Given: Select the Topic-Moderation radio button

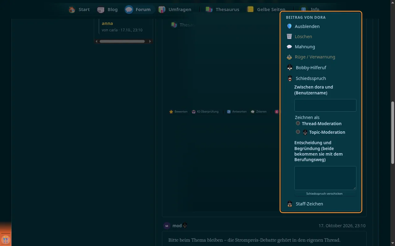Looking at the screenshot, I should 298,132.
